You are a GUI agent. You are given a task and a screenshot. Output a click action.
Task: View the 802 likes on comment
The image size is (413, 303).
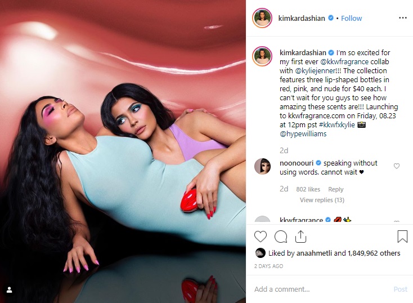(x=308, y=189)
